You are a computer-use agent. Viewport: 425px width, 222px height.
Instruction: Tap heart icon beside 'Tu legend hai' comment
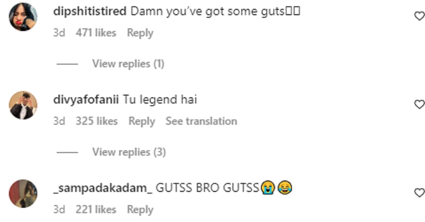pyautogui.click(x=420, y=104)
